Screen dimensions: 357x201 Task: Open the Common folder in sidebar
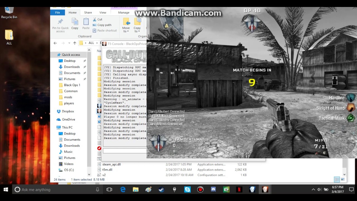click(71, 91)
